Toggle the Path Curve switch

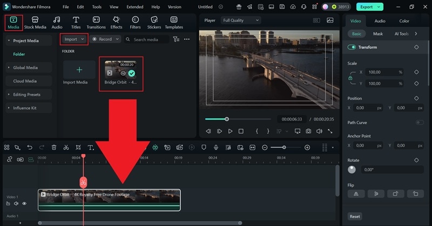420,123
